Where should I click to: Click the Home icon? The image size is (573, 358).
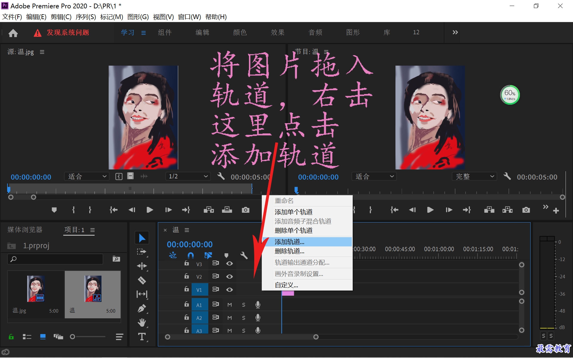13,33
